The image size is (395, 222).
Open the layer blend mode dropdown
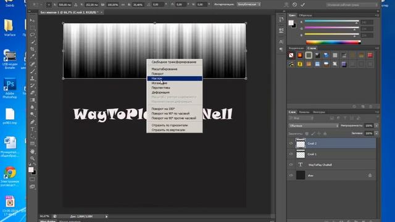pos(314,126)
